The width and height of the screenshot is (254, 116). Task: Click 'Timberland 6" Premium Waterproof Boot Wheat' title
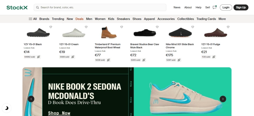108,46
